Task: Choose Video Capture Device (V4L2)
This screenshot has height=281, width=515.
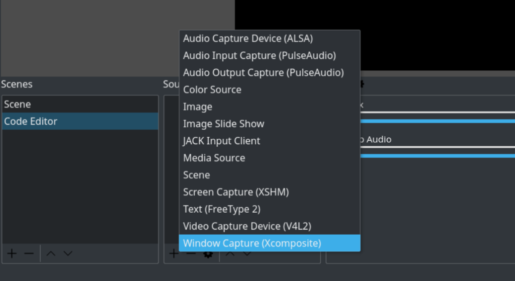Action: point(270,226)
